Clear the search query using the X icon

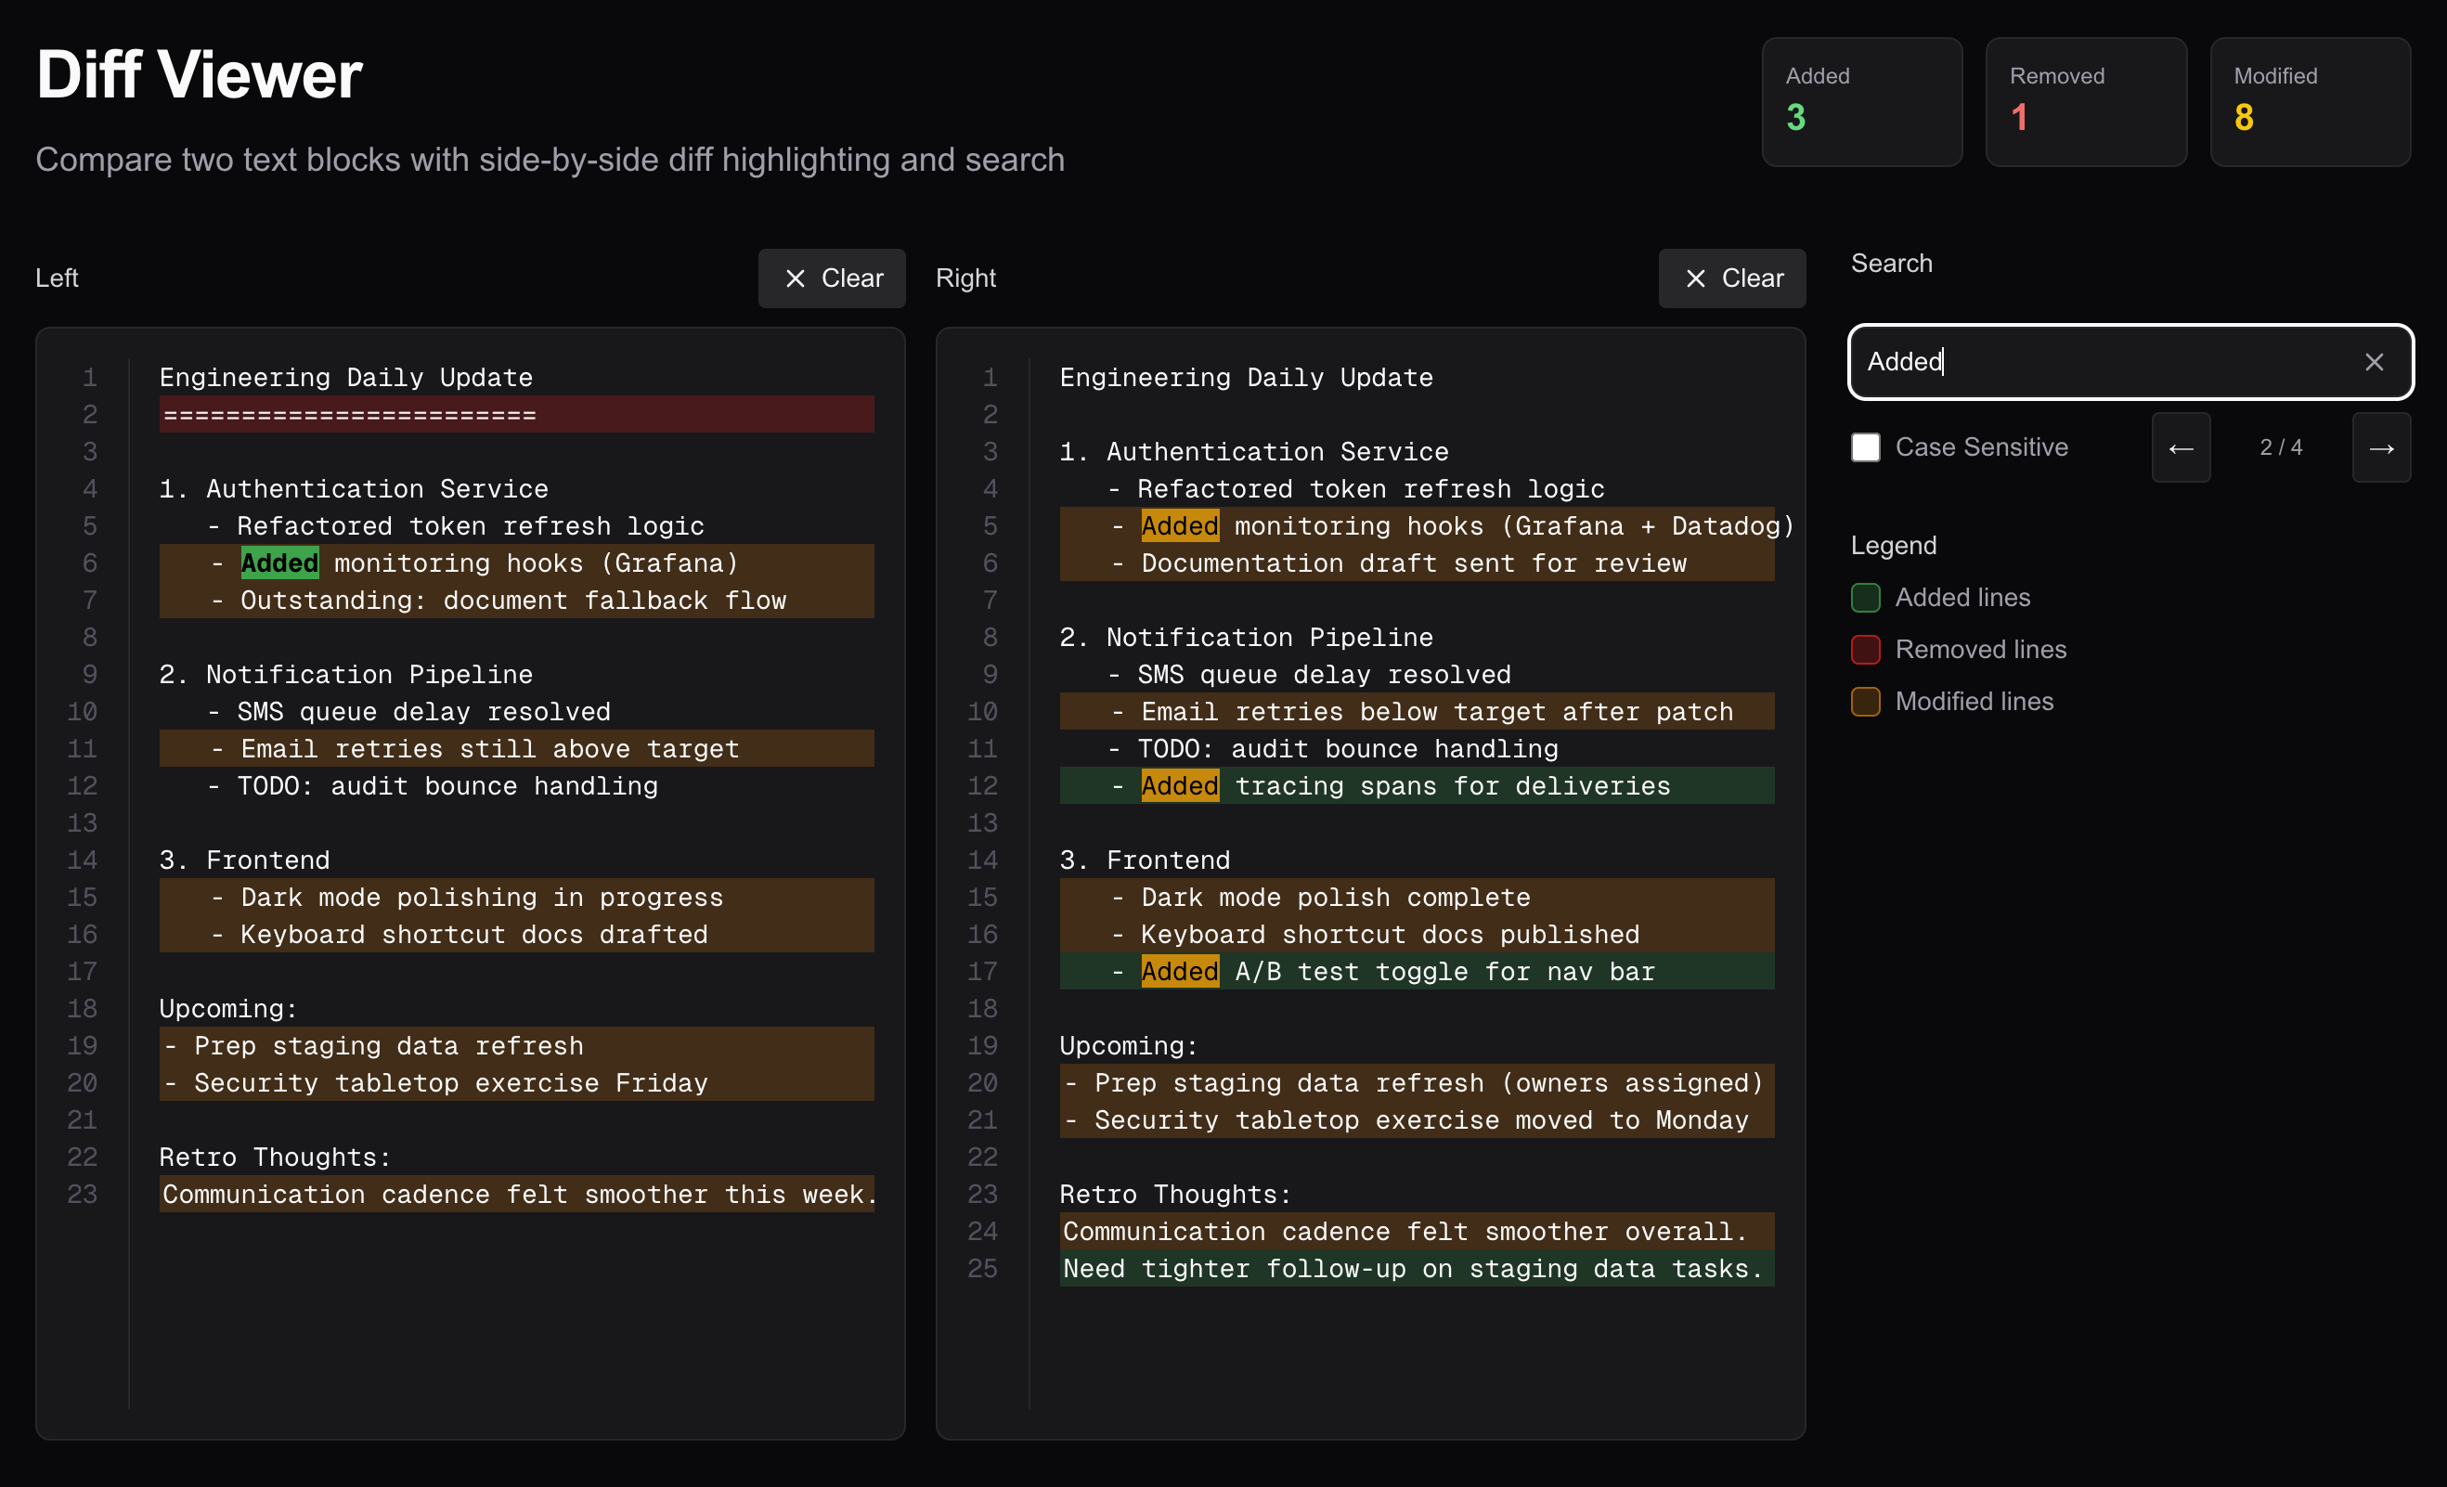(2375, 362)
